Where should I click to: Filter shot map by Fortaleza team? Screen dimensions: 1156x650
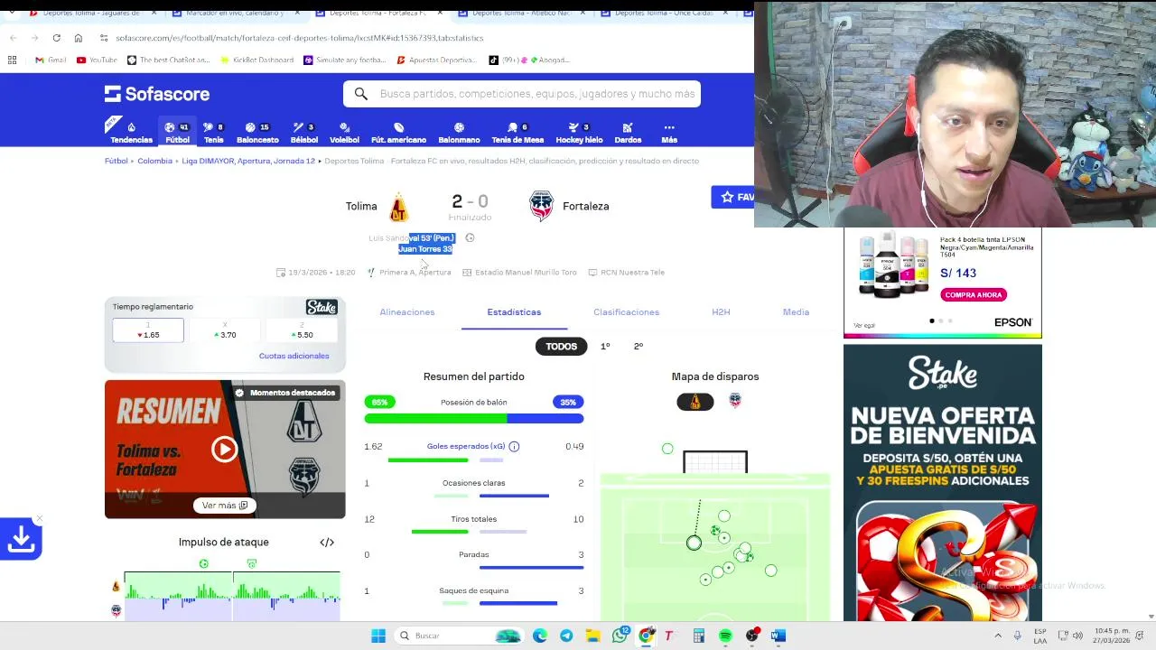click(735, 402)
